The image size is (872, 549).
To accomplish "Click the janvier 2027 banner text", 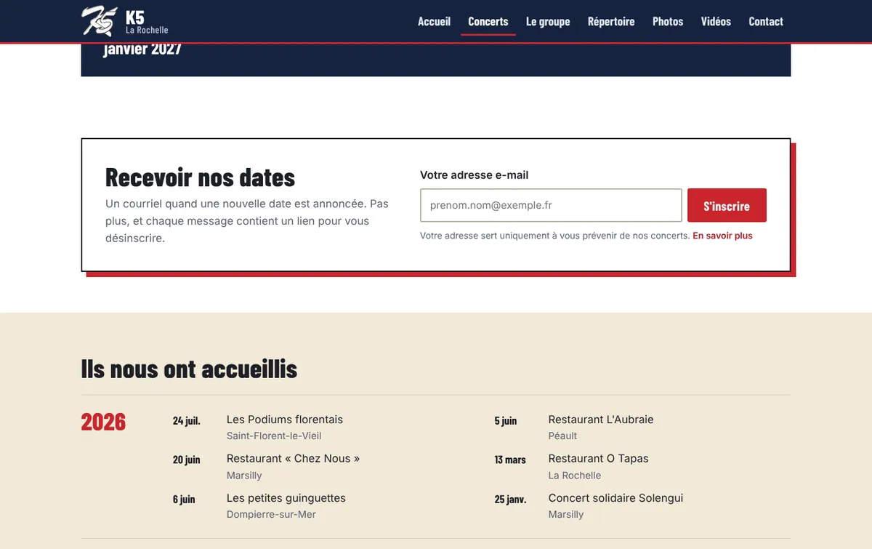I will 142,49.
